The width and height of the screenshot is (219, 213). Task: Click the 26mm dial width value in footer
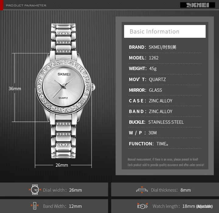pos(75,190)
